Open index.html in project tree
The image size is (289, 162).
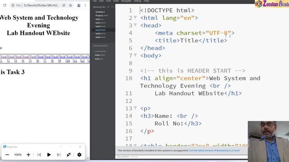(100, 55)
